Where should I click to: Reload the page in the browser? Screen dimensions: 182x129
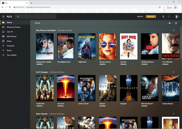10,7
